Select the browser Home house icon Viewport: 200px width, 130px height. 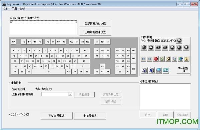[168, 59]
